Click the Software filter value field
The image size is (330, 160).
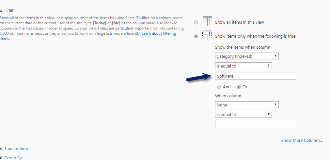pyautogui.click(x=255, y=76)
